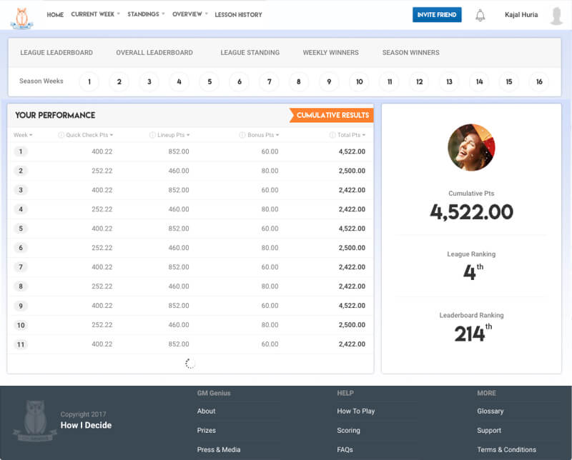This screenshot has width=572, height=460.
Task: Click the Kajal Huria username
Action: pyautogui.click(x=521, y=14)
